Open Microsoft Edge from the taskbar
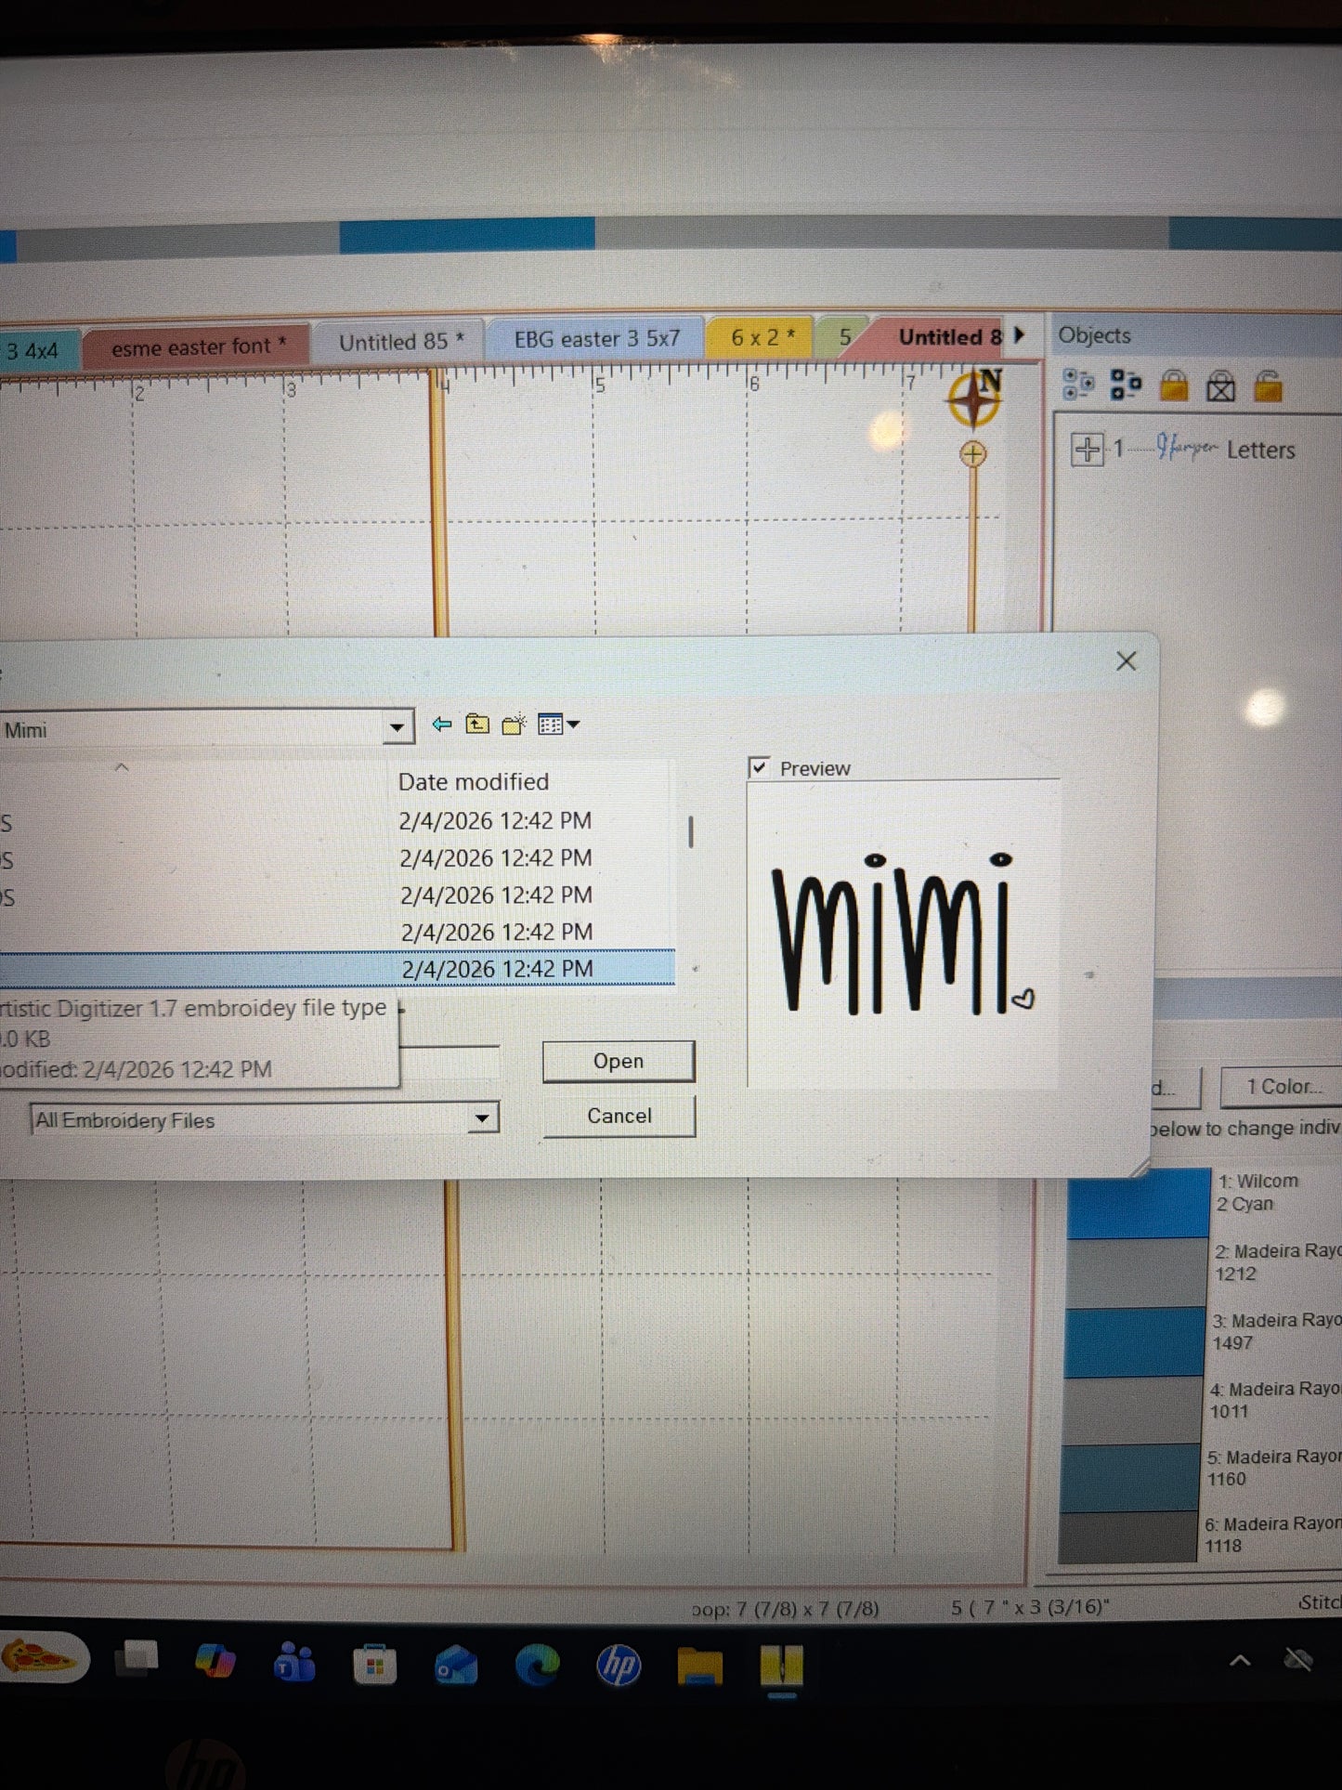1342x1790 pixels. pyautogui.click(x=538, y=1666)
